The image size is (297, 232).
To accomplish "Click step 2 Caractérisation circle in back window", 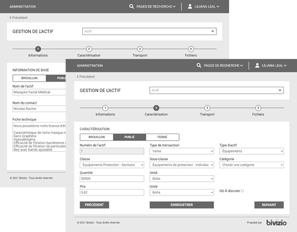I will 89,49.
